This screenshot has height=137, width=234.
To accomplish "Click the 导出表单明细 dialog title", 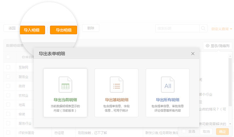I will 52,54.
